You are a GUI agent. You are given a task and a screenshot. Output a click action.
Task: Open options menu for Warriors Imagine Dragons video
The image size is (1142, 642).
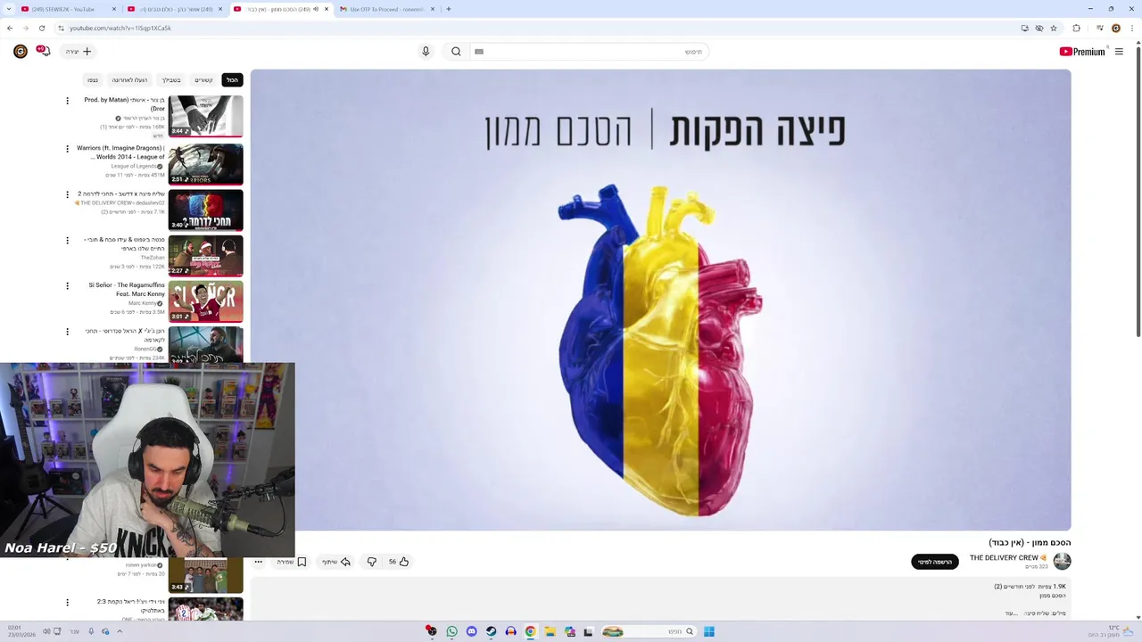point(67,149)
